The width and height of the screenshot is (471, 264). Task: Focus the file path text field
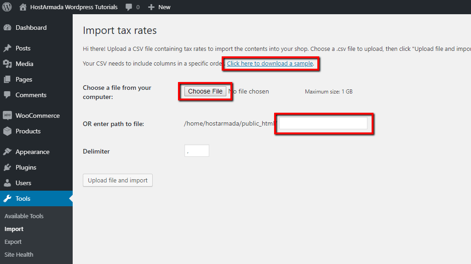[323, 123]
